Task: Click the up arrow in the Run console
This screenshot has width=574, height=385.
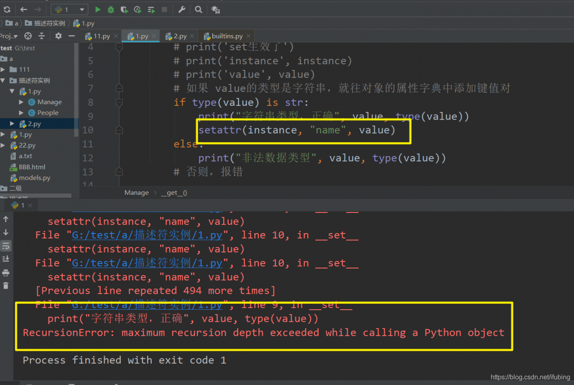Action: (x=6, y=219)
